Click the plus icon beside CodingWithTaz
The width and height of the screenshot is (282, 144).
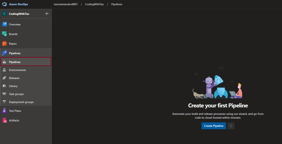(x=47, y=14)
